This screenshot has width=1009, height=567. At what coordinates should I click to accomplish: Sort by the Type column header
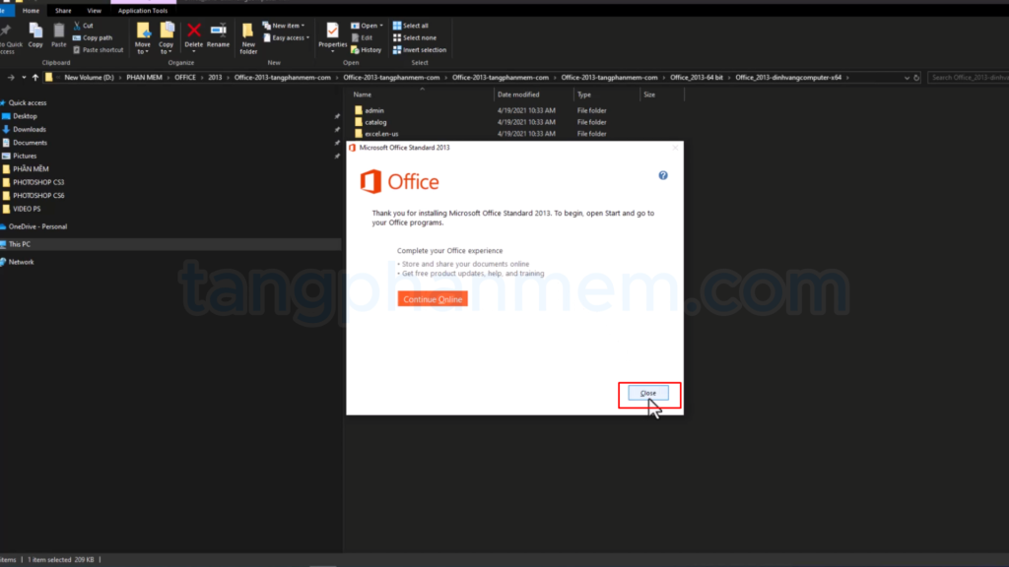584,94
